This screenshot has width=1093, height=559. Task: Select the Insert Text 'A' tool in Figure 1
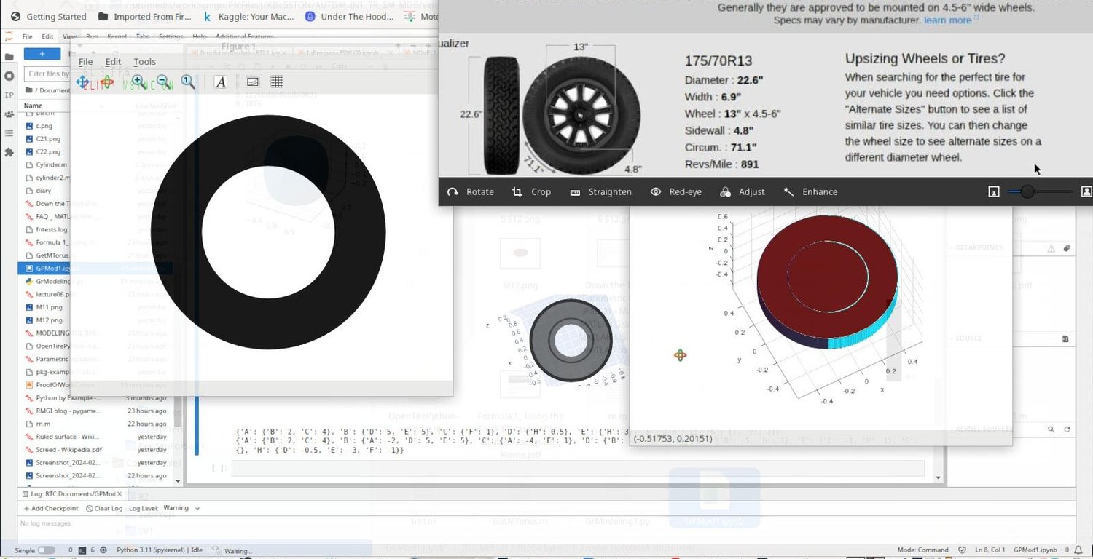[x=221, y=82]
